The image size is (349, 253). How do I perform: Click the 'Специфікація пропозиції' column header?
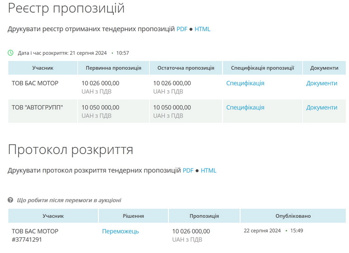pyautogui.click(x=262, y=68)
